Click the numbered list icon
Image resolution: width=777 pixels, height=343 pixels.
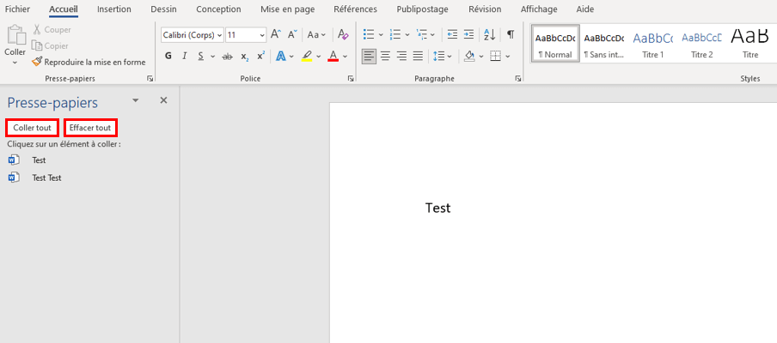(395, 34)
